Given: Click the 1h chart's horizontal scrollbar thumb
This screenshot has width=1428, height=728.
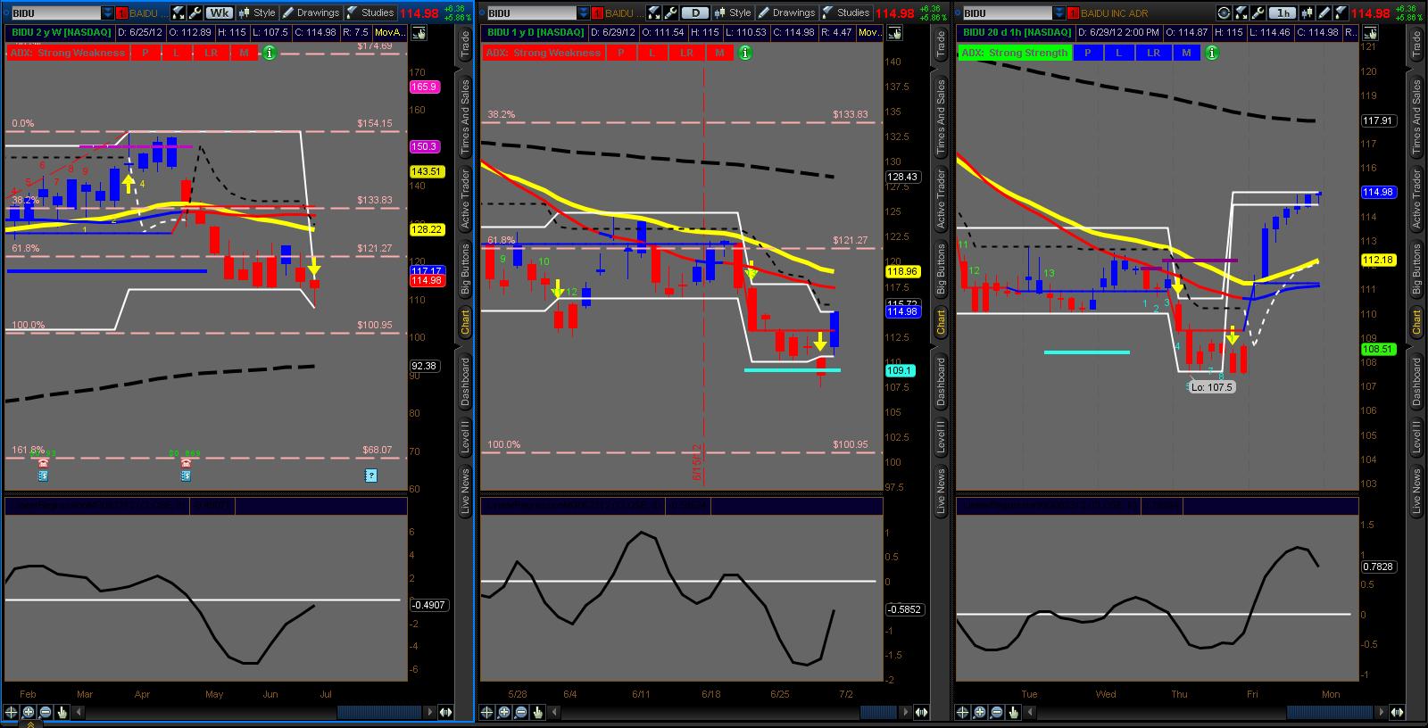Looking at the screenshot, I should tap(1330, 712).
